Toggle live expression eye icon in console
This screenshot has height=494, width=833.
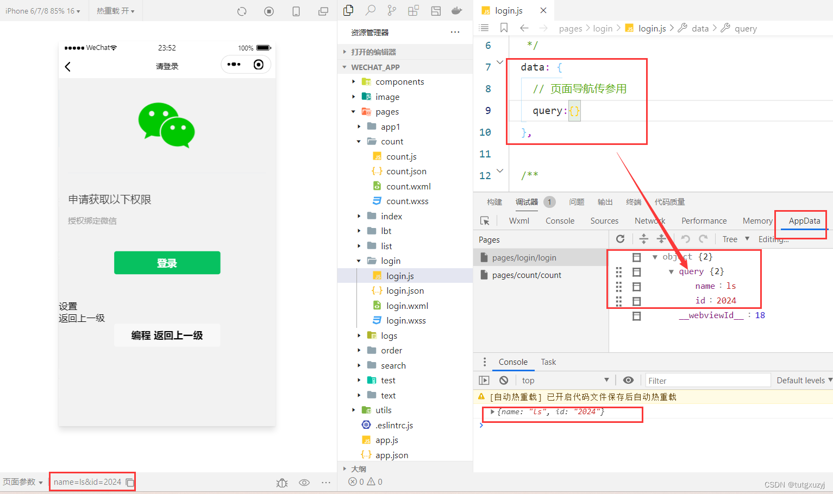tap(628, 380)
